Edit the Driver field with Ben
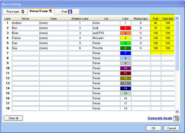The width and height of the screenshot is (185, 133). [26, 28]
